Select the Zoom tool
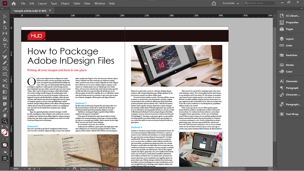This screenshot has width=304, height=171. [x=5, y=121]
